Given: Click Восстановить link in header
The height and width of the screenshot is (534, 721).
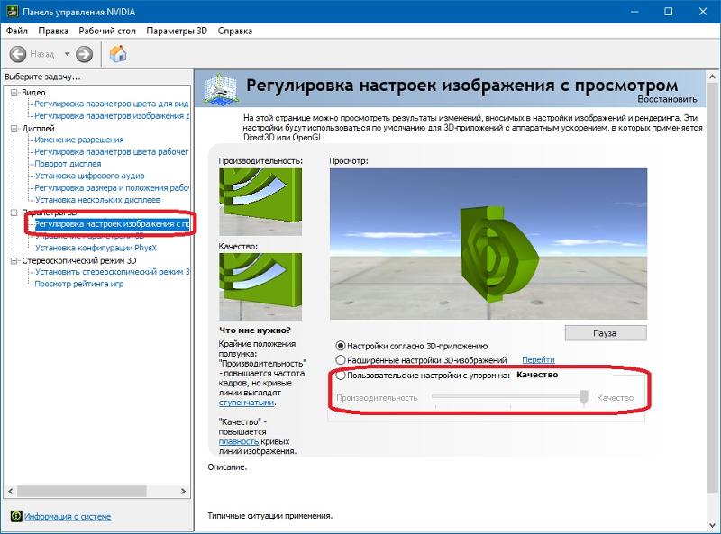Looking at the screenshot, I should [667, 99].
